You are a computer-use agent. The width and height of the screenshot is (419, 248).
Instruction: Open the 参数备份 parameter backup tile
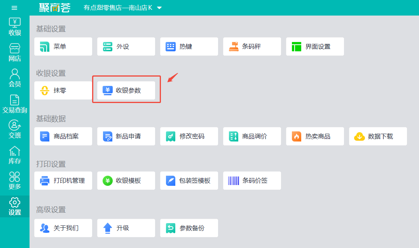tap(189, 228)
